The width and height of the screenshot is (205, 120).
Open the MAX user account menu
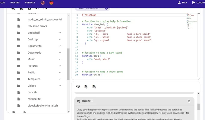click(183, 3)
